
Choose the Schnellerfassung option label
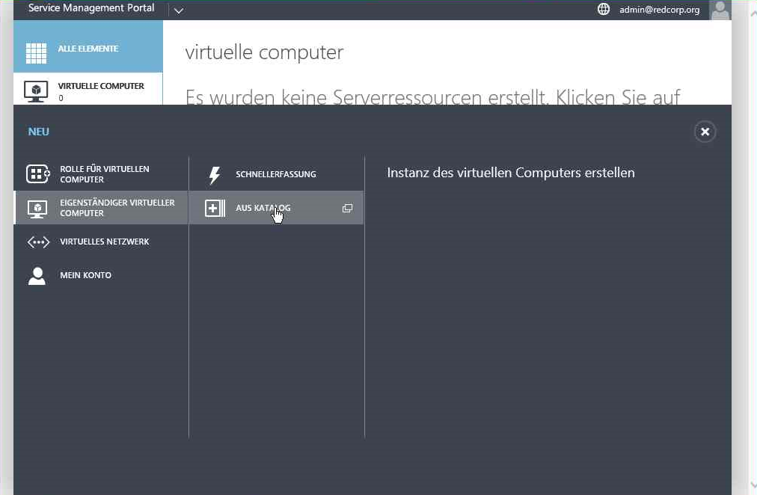[275, 174]
